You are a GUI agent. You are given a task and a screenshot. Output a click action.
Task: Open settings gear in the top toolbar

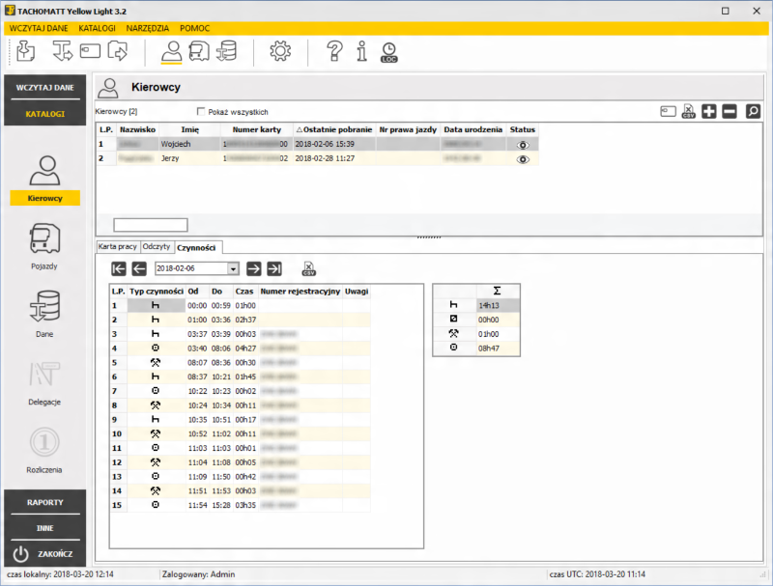pyautogui.click(x=280, y=52)
